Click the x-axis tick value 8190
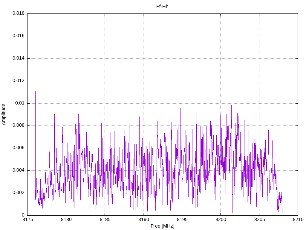This screenshot has width=306, height=230. [144, 220]
